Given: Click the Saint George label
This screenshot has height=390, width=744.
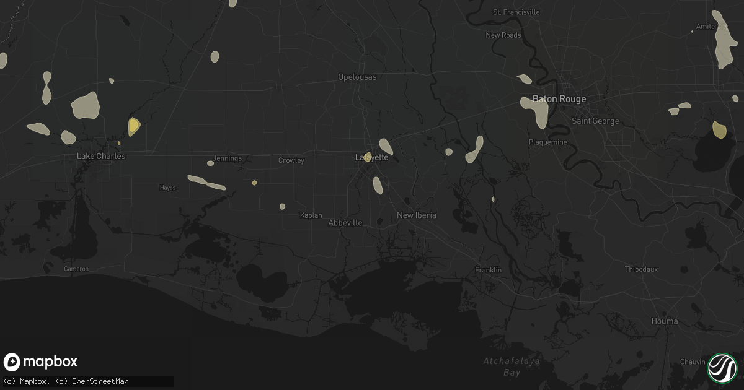Looking at the screenshot, I should pos(595,121).
